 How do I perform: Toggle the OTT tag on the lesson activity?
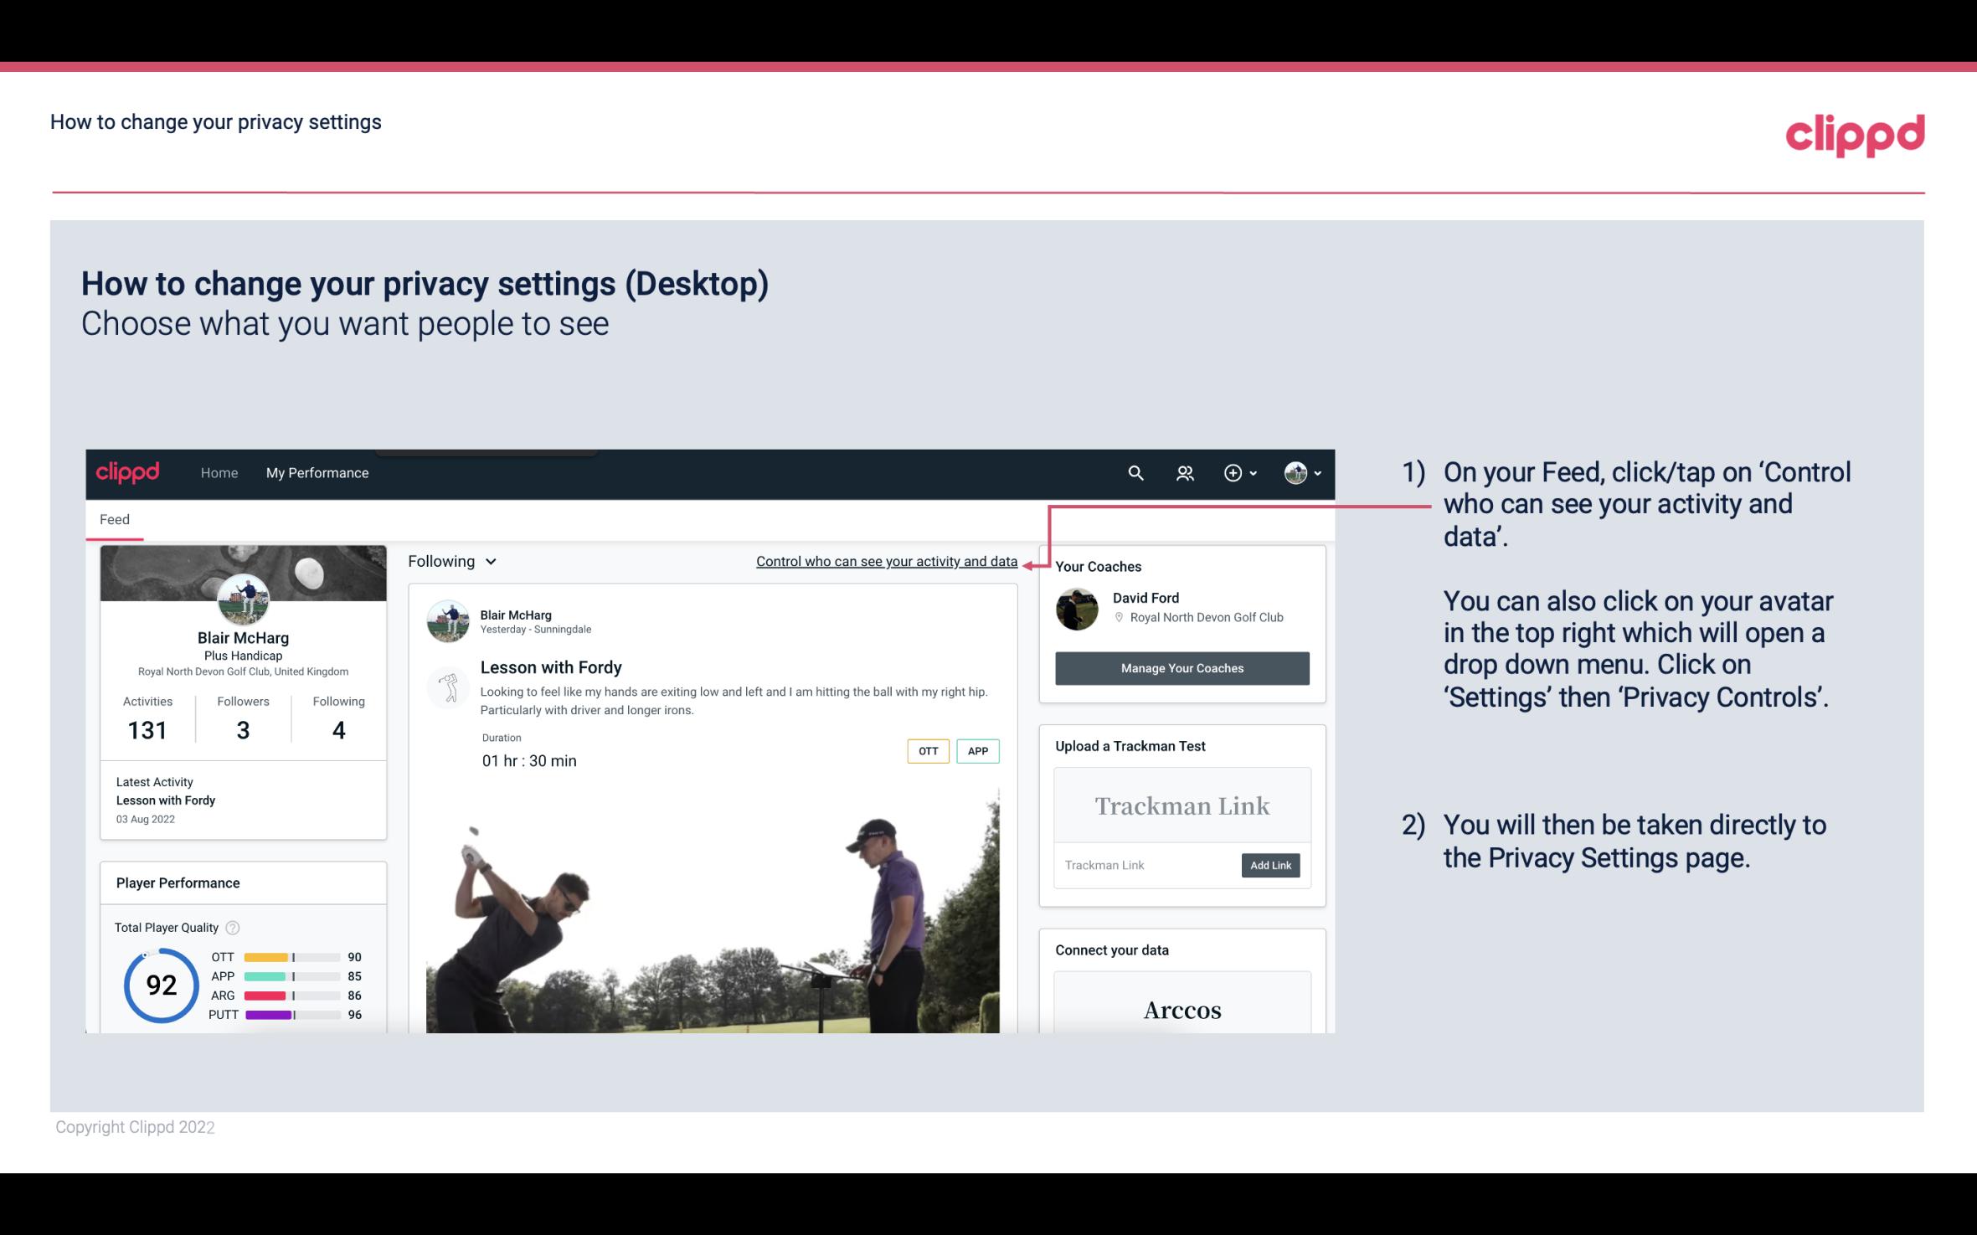click(x=926, y=751)
